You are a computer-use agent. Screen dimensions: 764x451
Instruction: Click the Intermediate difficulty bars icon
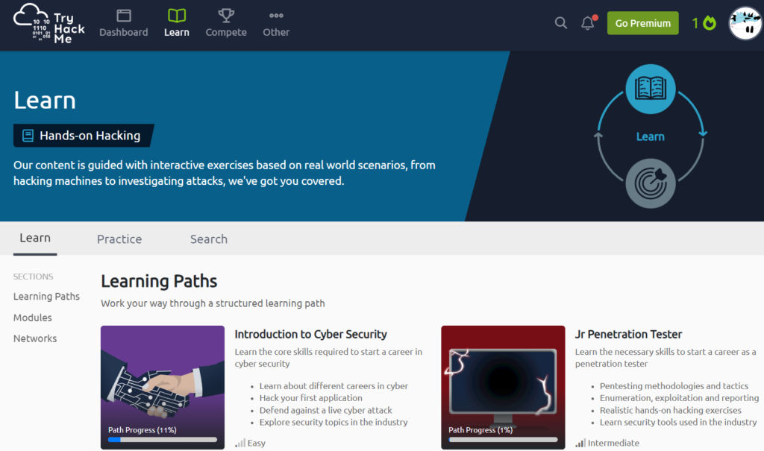(x=580, y=443)
